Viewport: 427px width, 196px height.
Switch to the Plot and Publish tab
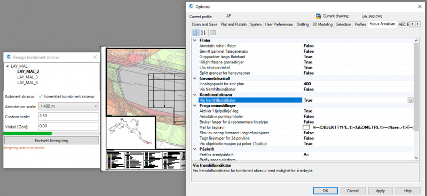coord(234,24)
